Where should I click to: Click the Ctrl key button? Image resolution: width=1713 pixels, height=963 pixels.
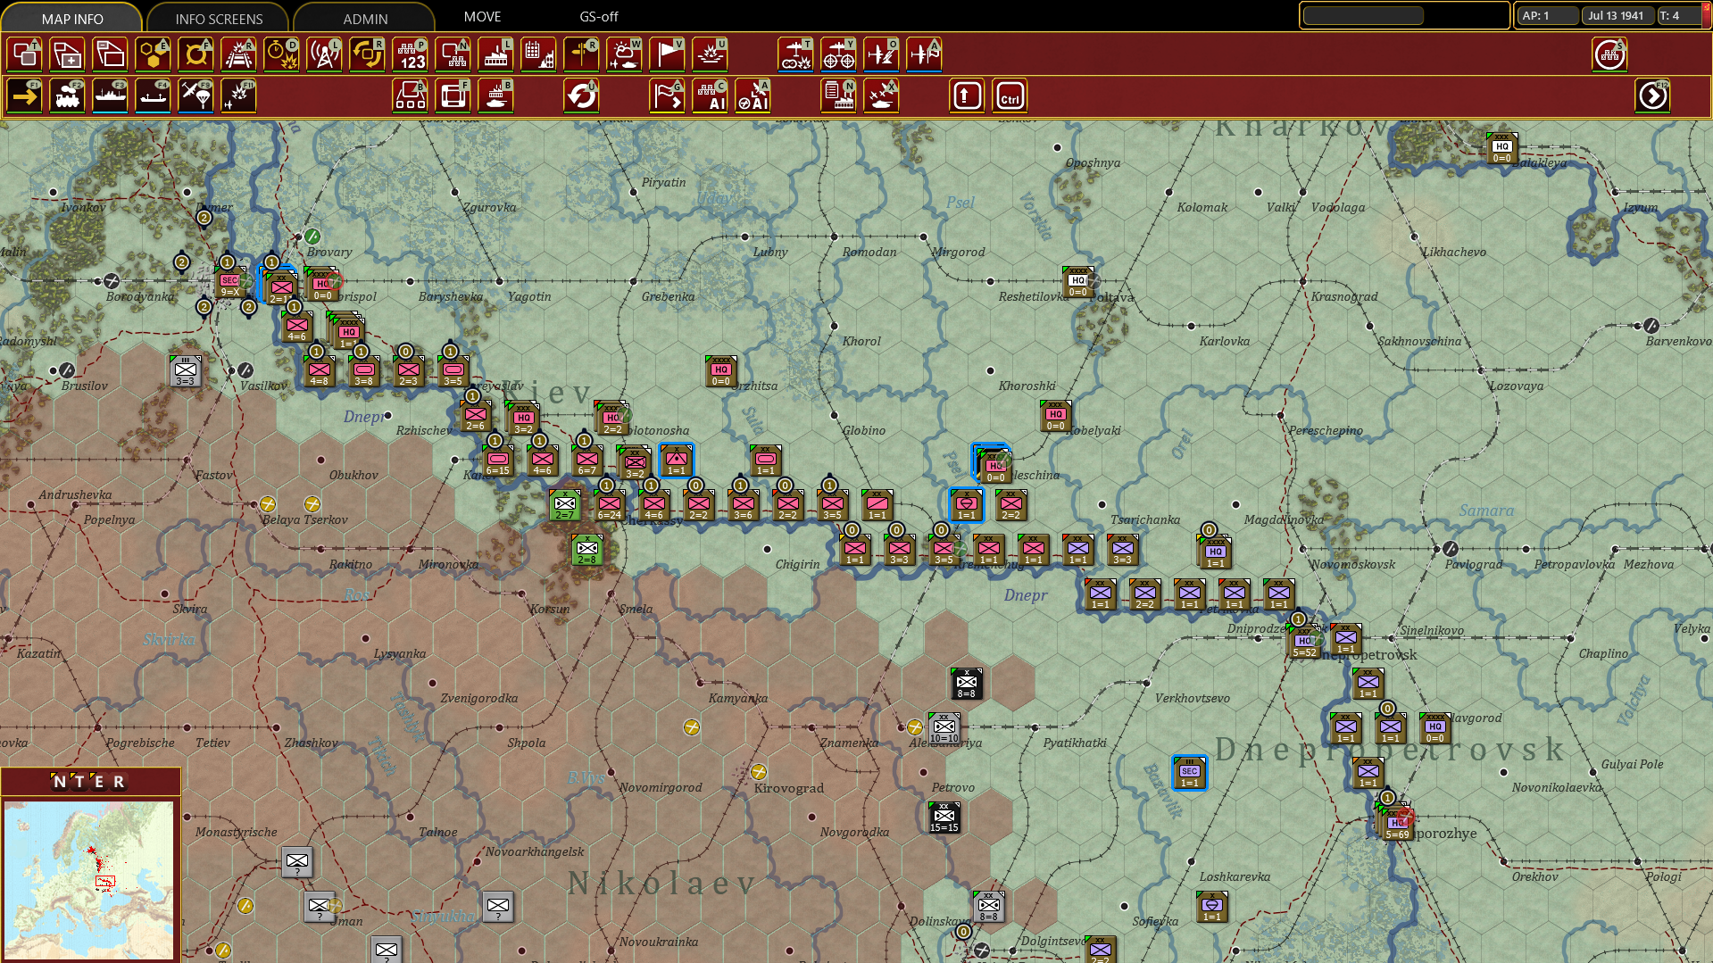coord(1010,95)
